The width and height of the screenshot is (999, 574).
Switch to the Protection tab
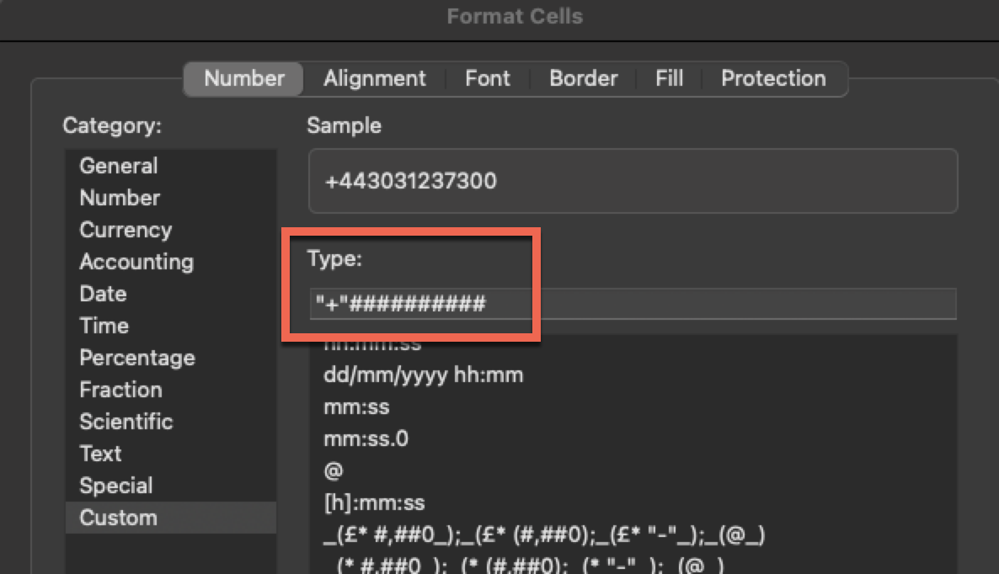click(x=772, y=79)
